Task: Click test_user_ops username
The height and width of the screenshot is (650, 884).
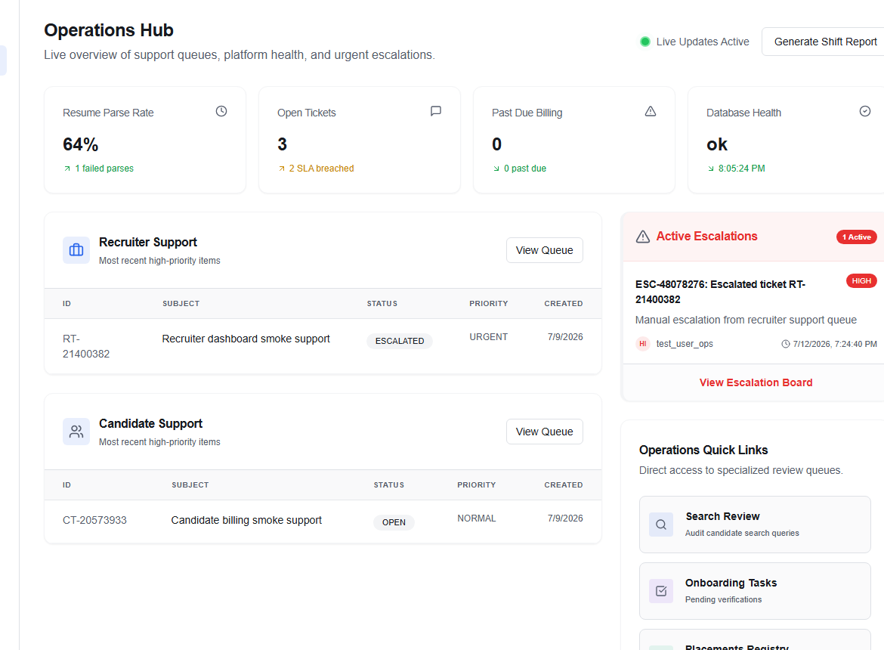Action: click(x=685, y=344)
